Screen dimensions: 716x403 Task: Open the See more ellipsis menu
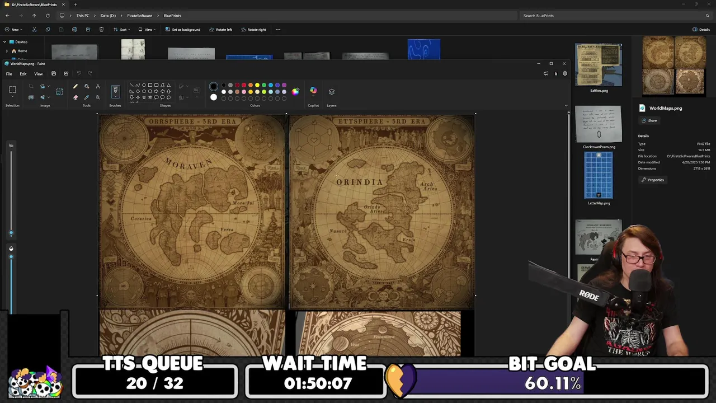pos(278,29)
